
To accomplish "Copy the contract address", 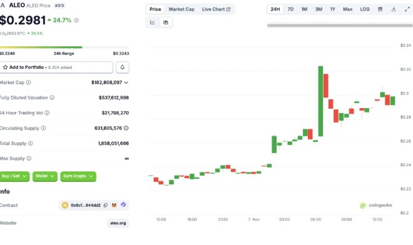I will (x=106, y=205).
